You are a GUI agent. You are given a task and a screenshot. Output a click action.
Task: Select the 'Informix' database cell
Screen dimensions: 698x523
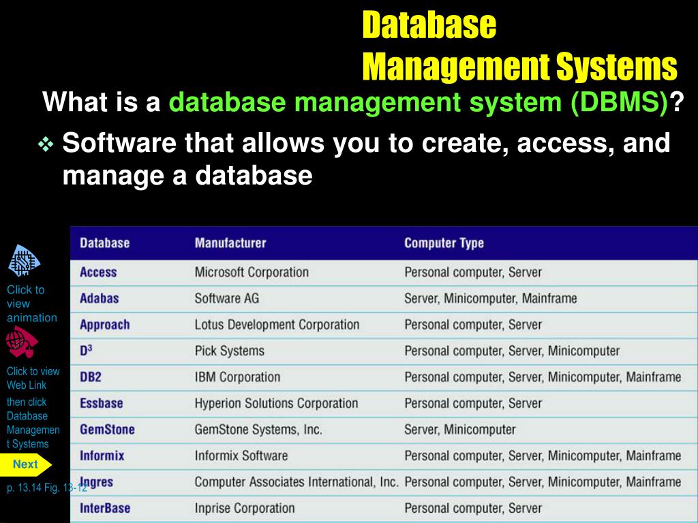[x=102, y=456]
